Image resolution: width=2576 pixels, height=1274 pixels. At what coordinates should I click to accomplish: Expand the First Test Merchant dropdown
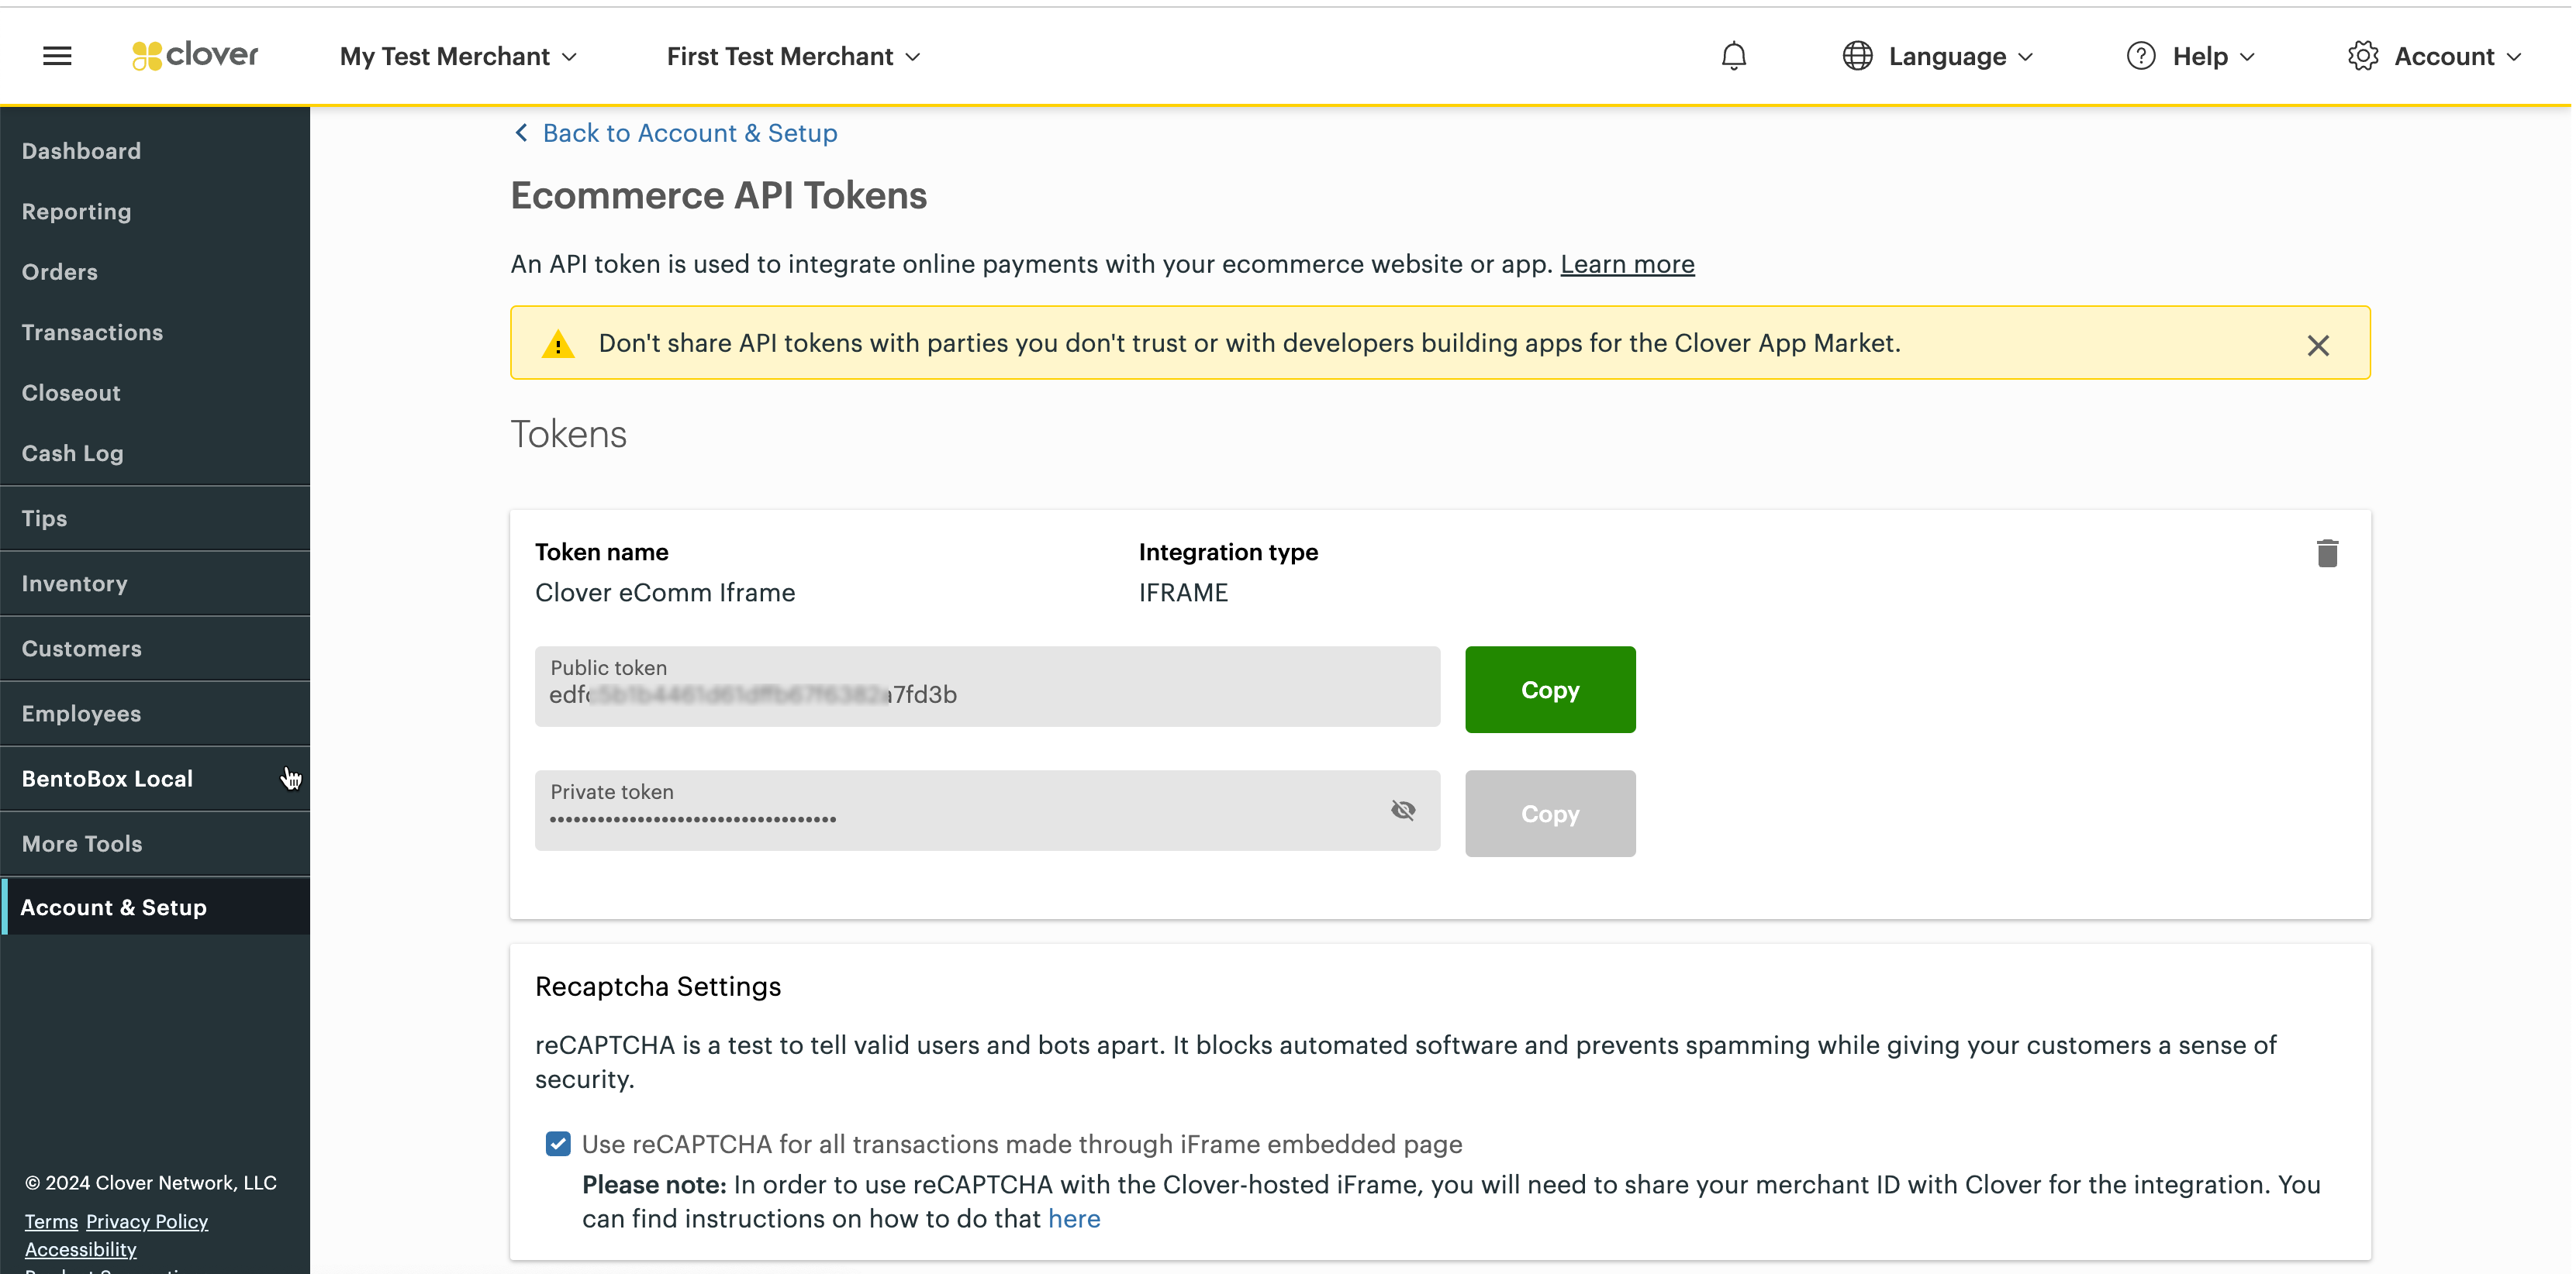tap(793, 56)
